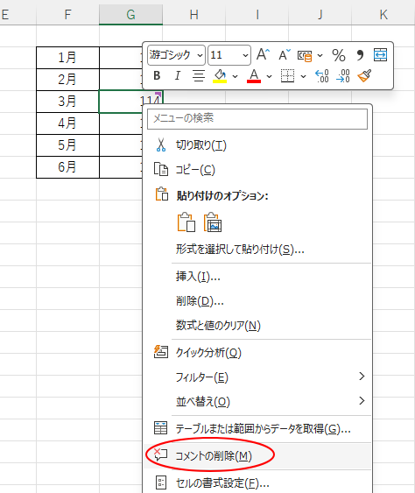This screenshot has height=493, width=415.
Task: Click the paste as picture option icon
Action: tap(213, 222)
